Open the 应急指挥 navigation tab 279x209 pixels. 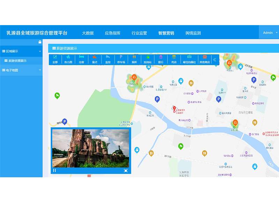point(112,33)
